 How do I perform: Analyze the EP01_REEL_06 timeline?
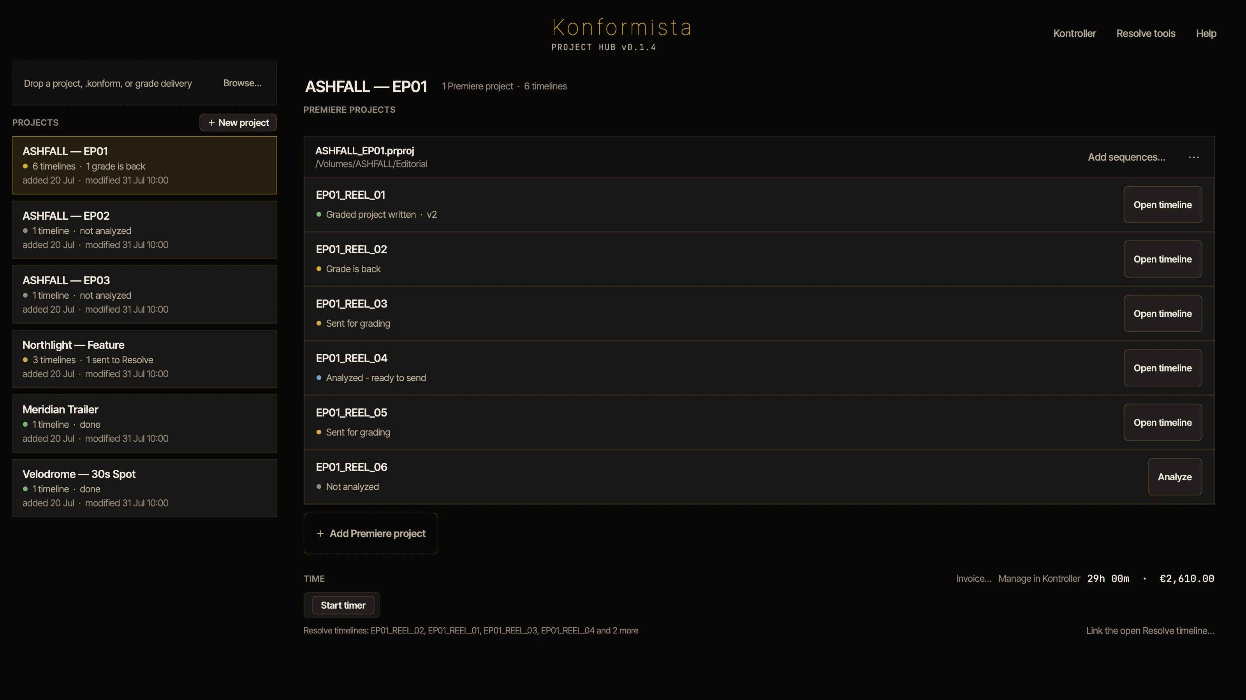click(x=1174, y=477)
